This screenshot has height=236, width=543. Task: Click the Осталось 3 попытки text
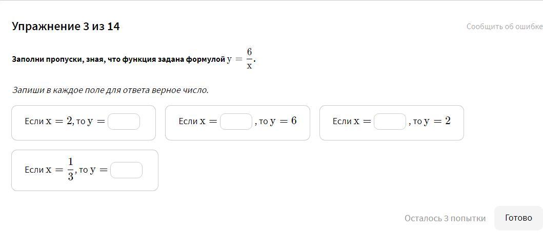[445, 218]
